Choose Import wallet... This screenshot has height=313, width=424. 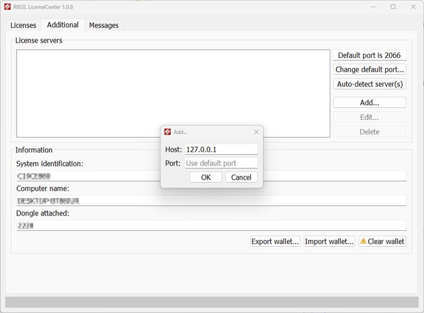coord(329,241)
